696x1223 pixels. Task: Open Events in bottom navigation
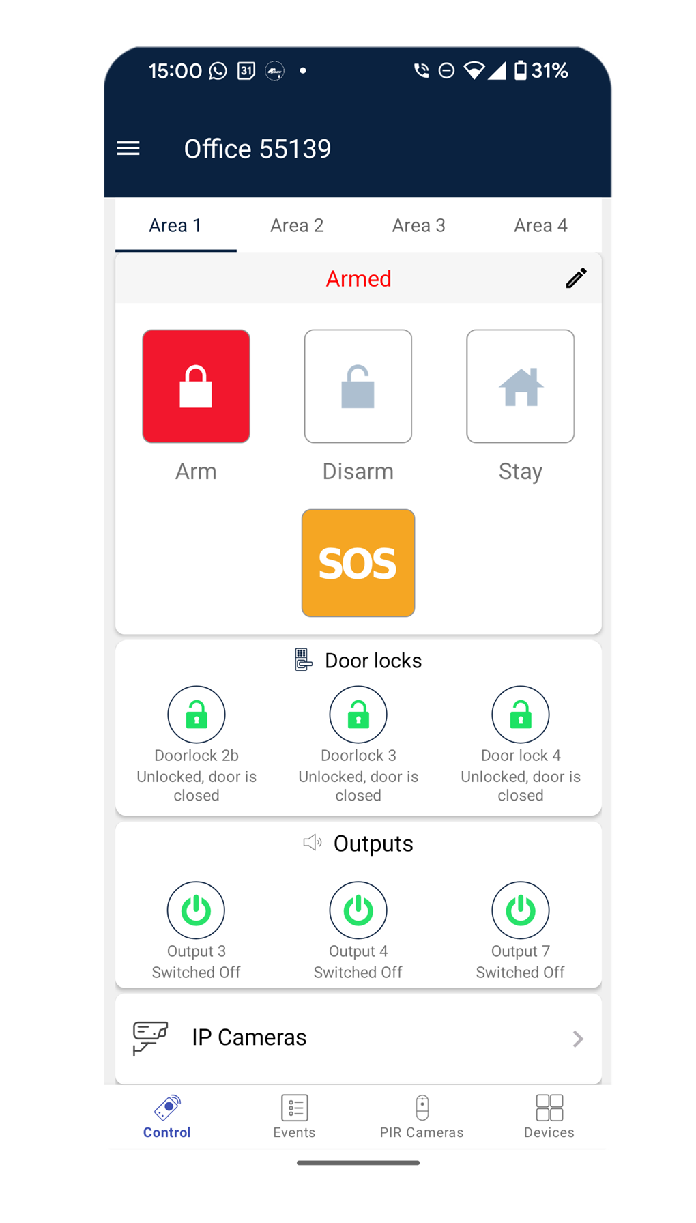click(294, 1117)
